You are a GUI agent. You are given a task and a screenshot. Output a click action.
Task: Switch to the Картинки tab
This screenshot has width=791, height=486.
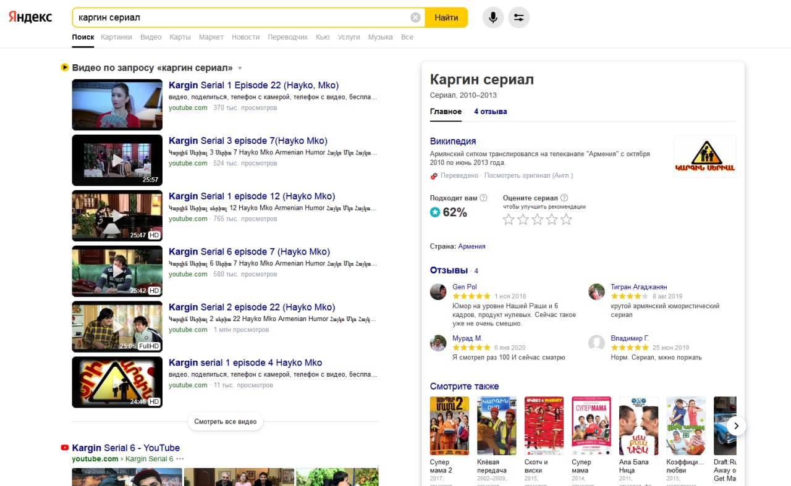click(117, 37)
